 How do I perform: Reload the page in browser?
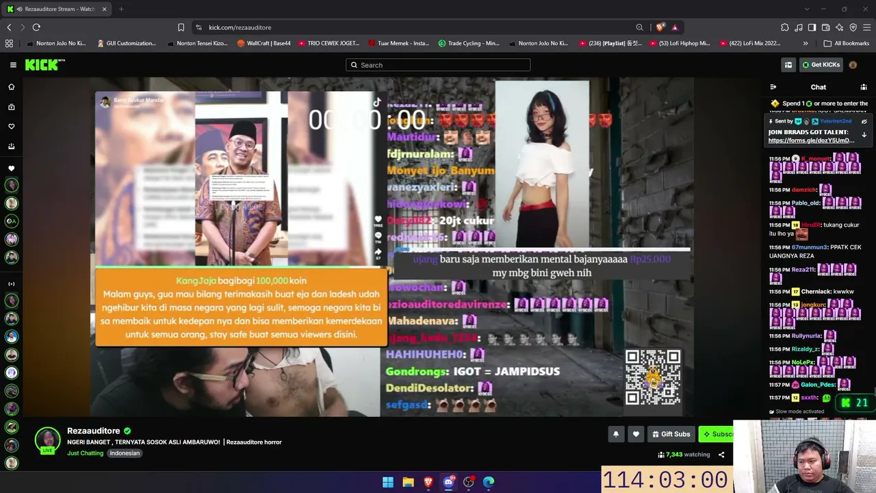pyautogui.click(x=36, y=27)
